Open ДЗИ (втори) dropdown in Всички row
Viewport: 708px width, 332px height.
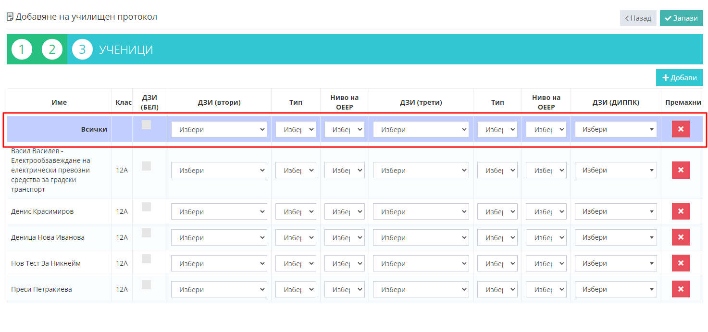[219, 130]
